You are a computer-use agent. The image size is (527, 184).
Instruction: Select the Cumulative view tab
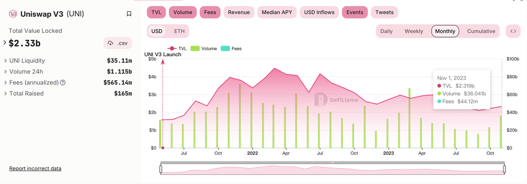pyautogui.click(x=481, y=31)
